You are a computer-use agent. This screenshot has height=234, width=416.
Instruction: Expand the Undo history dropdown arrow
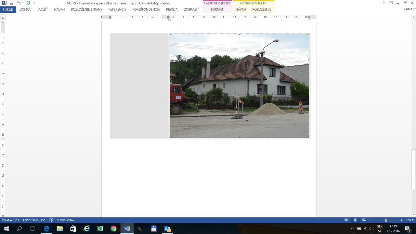coord(22,3)
